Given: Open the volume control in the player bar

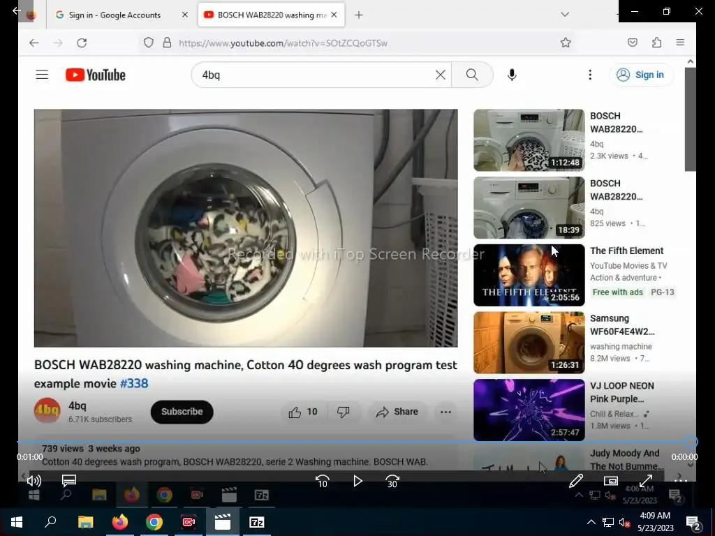Looking at the screenshot, I should pyautogui.click(x=34, y=480).
